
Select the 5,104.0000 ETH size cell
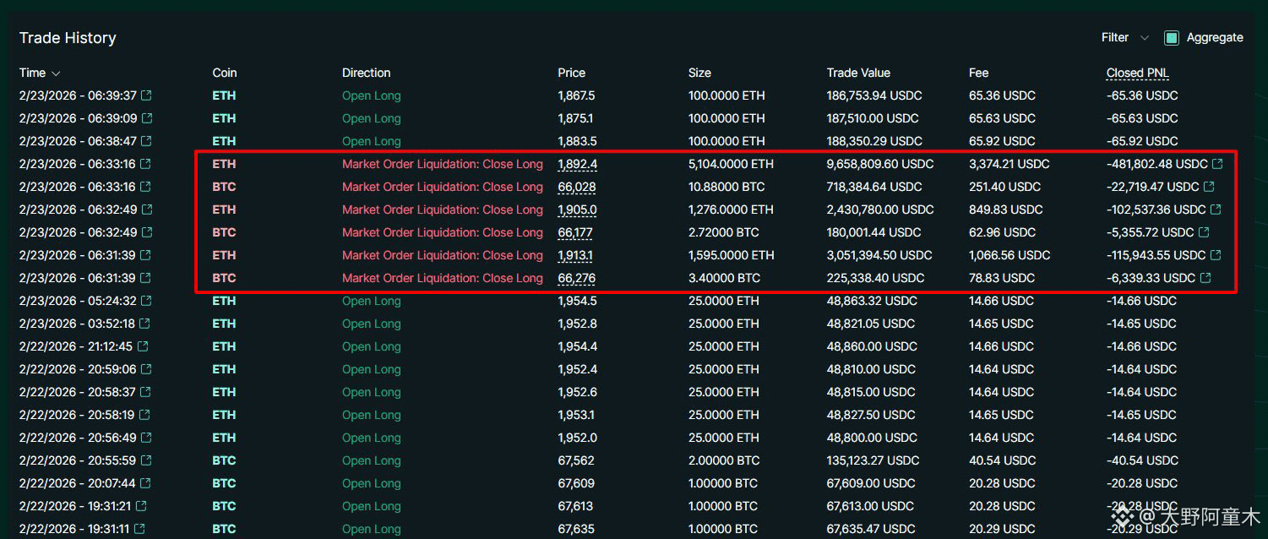[731, 164]
